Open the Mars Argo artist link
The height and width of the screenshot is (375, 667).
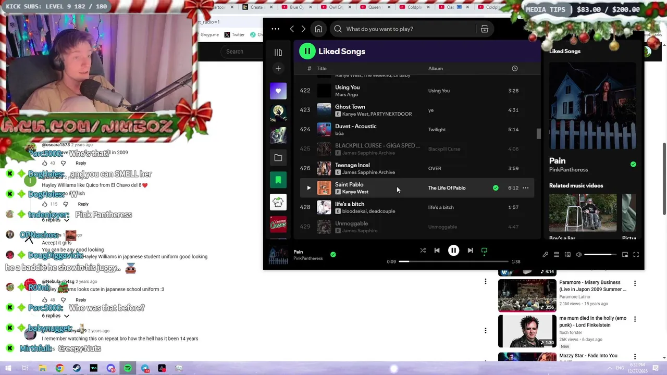347,95
